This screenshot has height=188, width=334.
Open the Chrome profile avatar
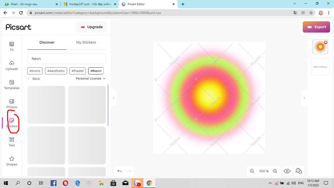[x=321, y=13]
